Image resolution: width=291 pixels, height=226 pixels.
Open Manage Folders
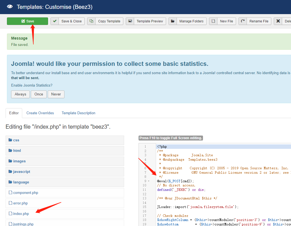coord(191,21)
